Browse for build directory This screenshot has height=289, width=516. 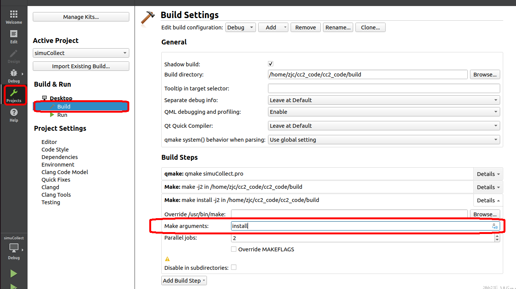pos(485,75)
